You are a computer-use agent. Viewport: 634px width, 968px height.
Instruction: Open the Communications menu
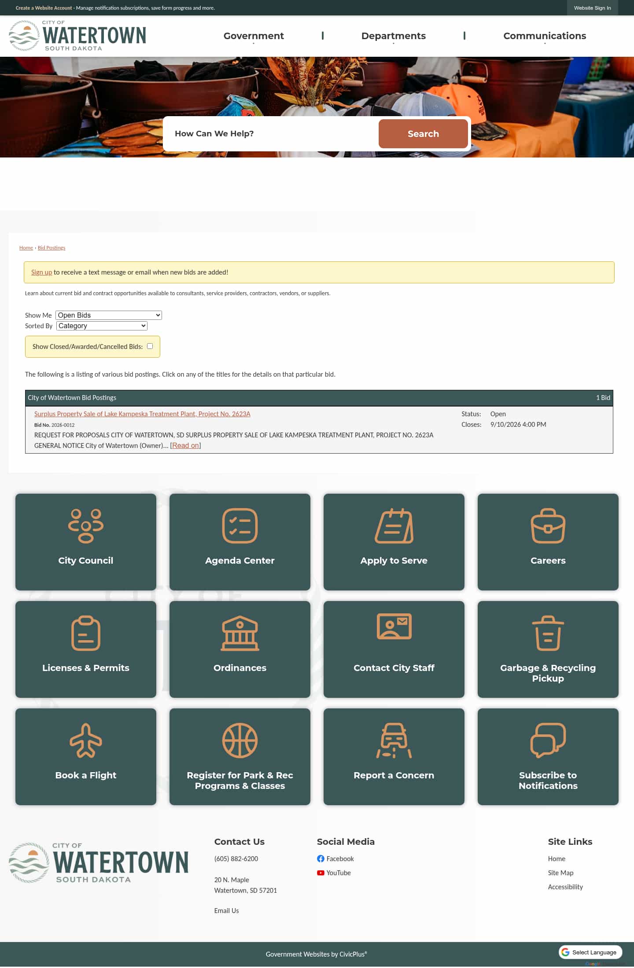(545, 36)
